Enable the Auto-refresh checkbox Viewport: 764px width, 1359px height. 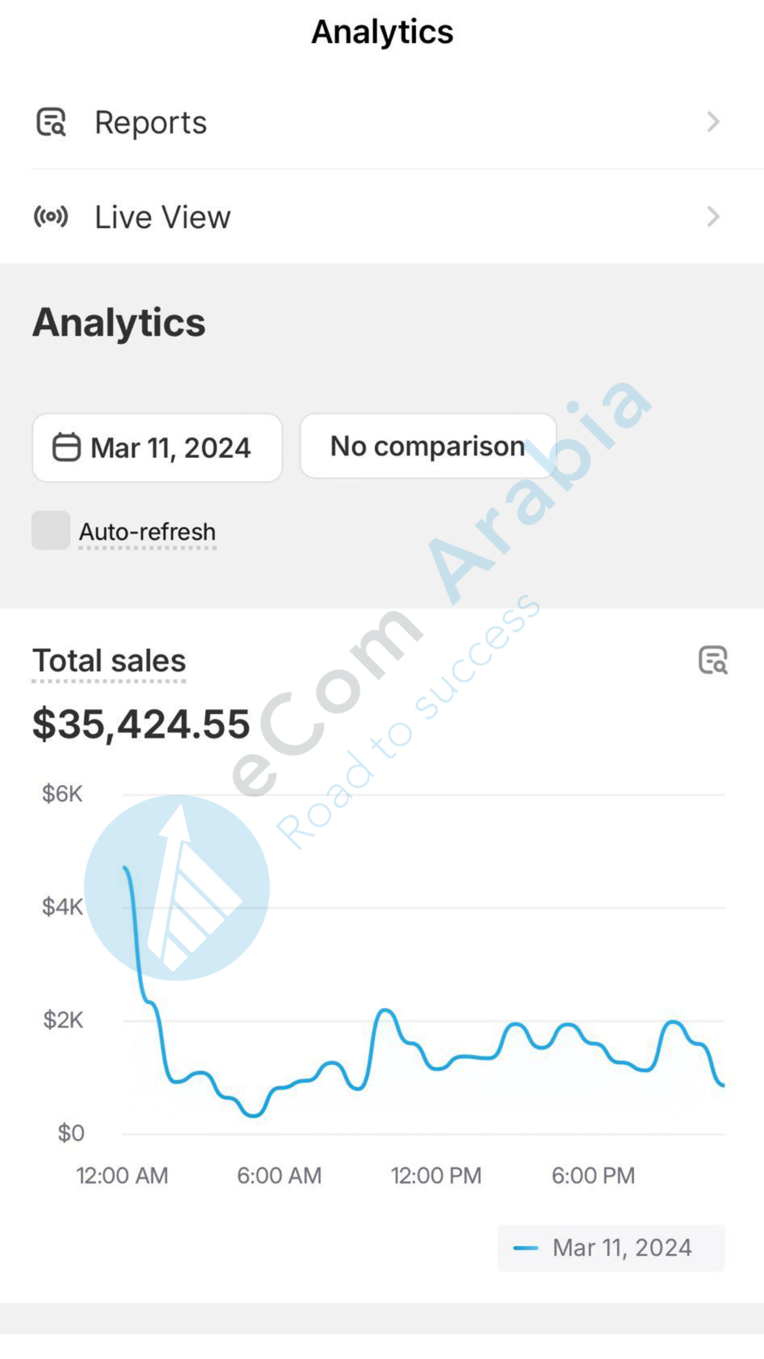[x=51, y=530]
